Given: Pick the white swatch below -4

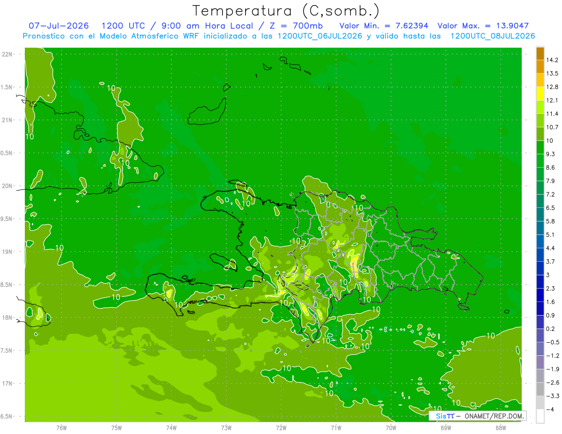Looking at the screenshot, I should click(540, 416).
